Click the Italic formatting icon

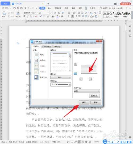28,16
